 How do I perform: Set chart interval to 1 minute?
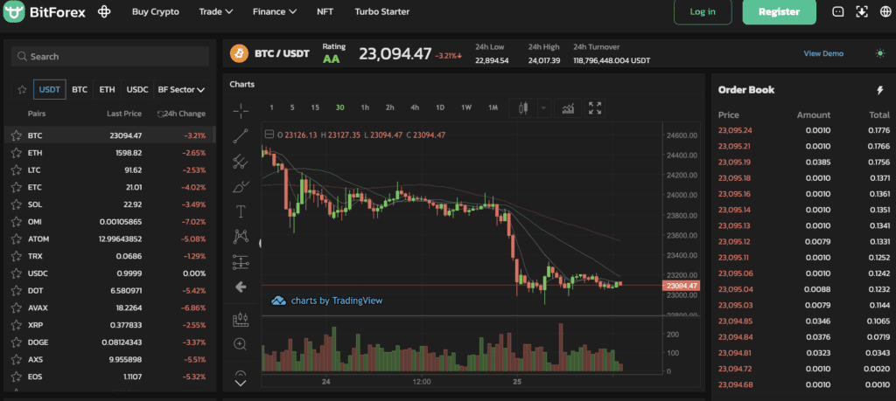pos(271,107)
